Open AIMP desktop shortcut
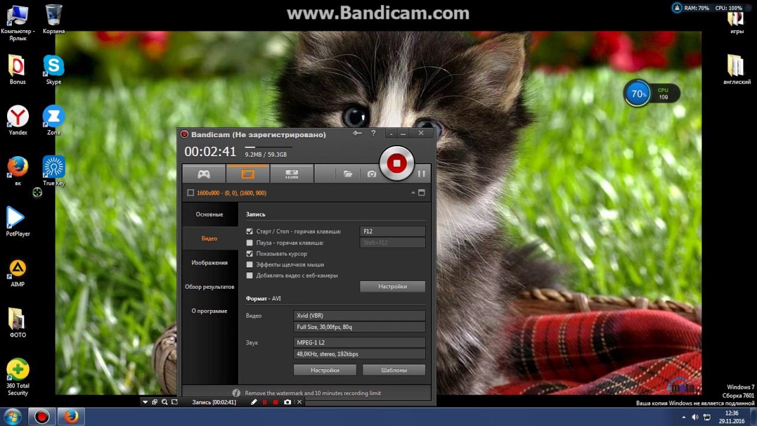757x426 pixels. [x=18, y=273]
